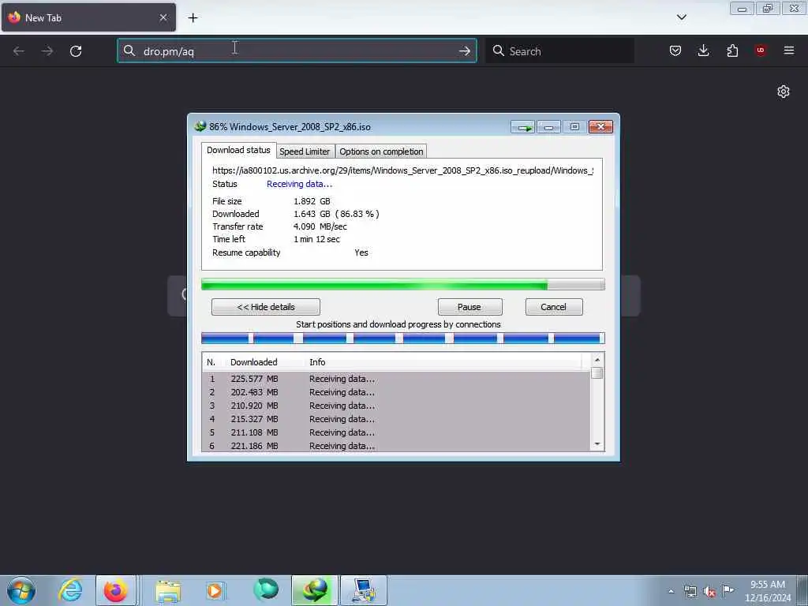Click the Go arrow in the address bar

pyautogui.click(x=464, y=51)
